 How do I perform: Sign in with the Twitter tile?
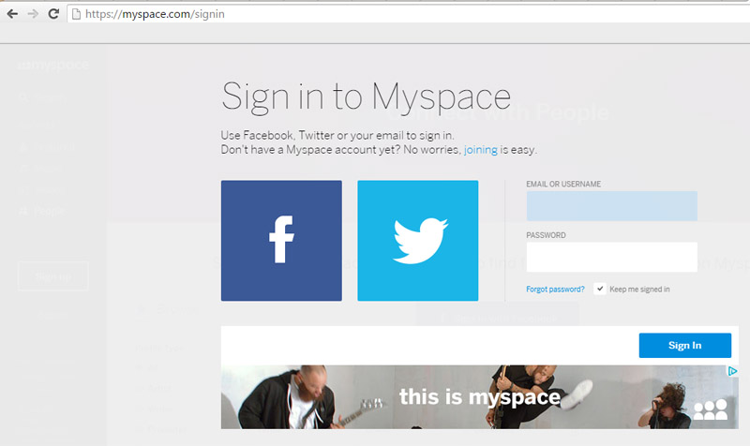pos(417,241)
